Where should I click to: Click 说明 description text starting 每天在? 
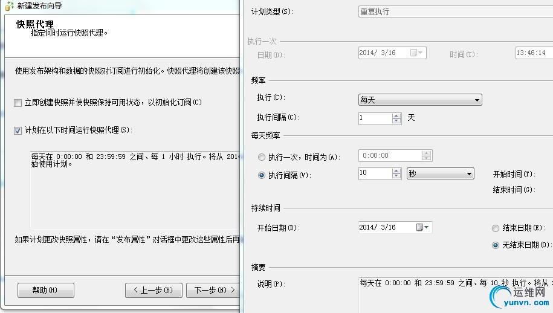(x=456, y=283)
